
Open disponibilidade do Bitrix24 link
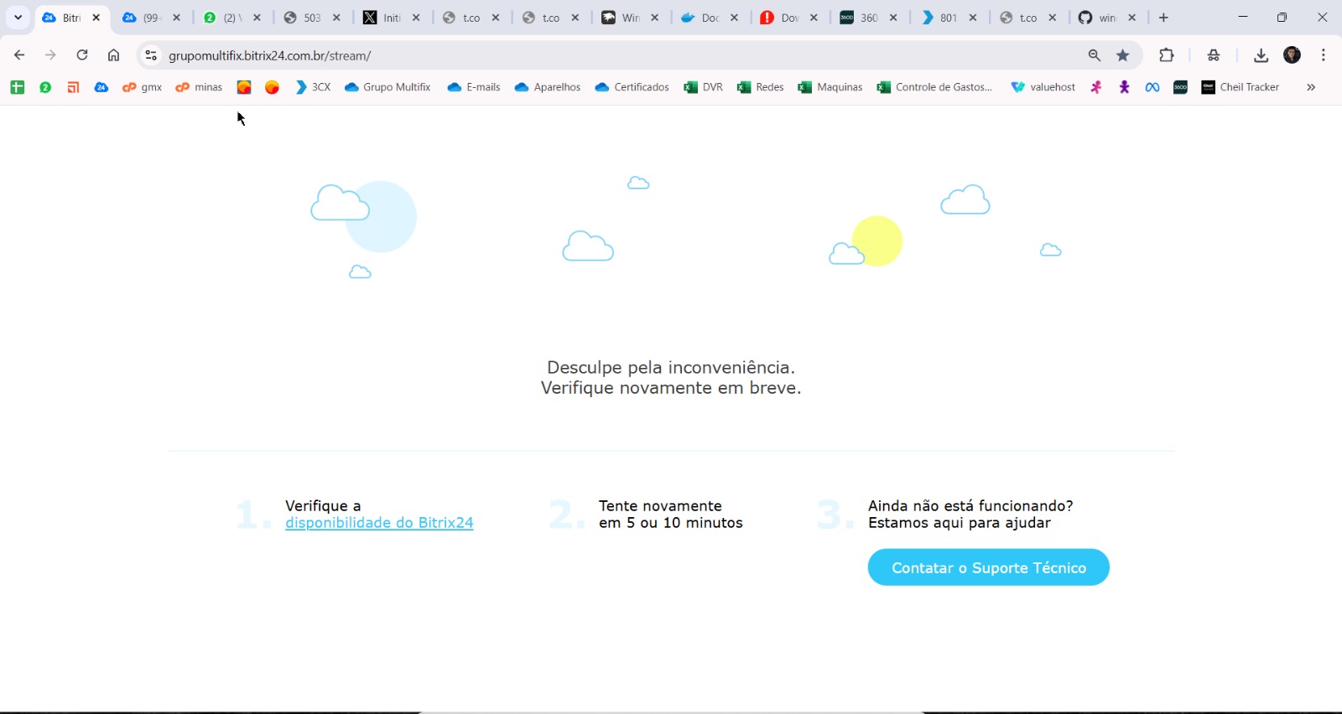[379, 523]
